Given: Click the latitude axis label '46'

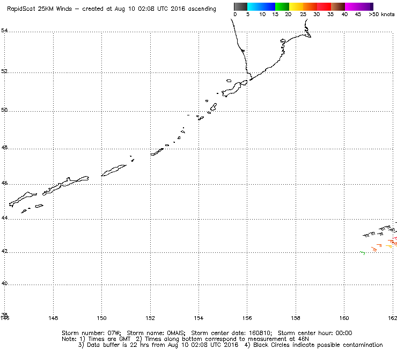Looking at the screenshot, I should tap(4, 183).
